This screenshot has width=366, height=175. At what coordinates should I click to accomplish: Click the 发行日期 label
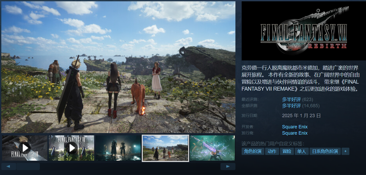click(250, 116)
